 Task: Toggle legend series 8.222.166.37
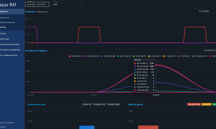[x=154, y=56]
